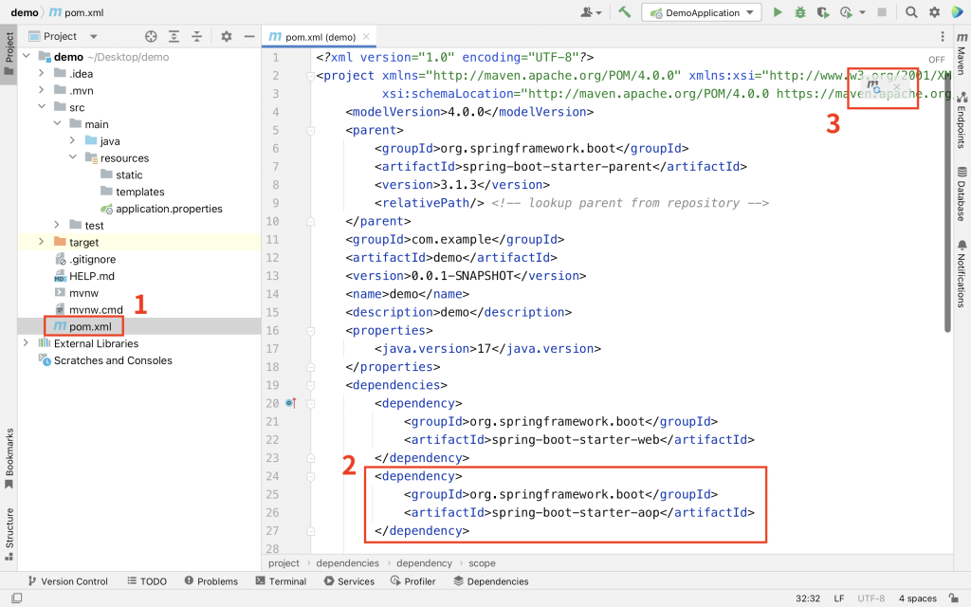This screenshot has width=971, height=607.
Task: Click dependencies in the XML breadcrumb
Action: [347, 563]
